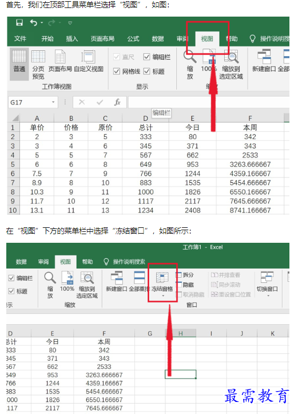The height and width of the screenshot is (414, 294).
Task: Switch to the 公式 tab
Action: click(x=133, y=39)
